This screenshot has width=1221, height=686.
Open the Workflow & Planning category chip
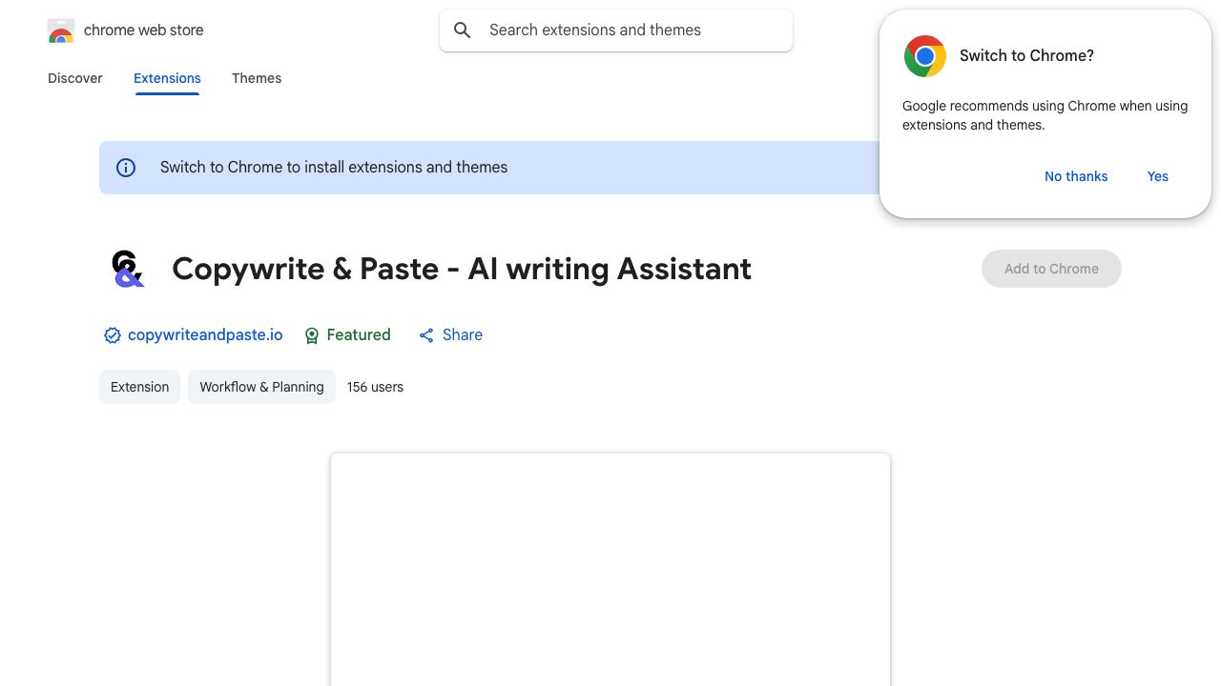(261, 387)
